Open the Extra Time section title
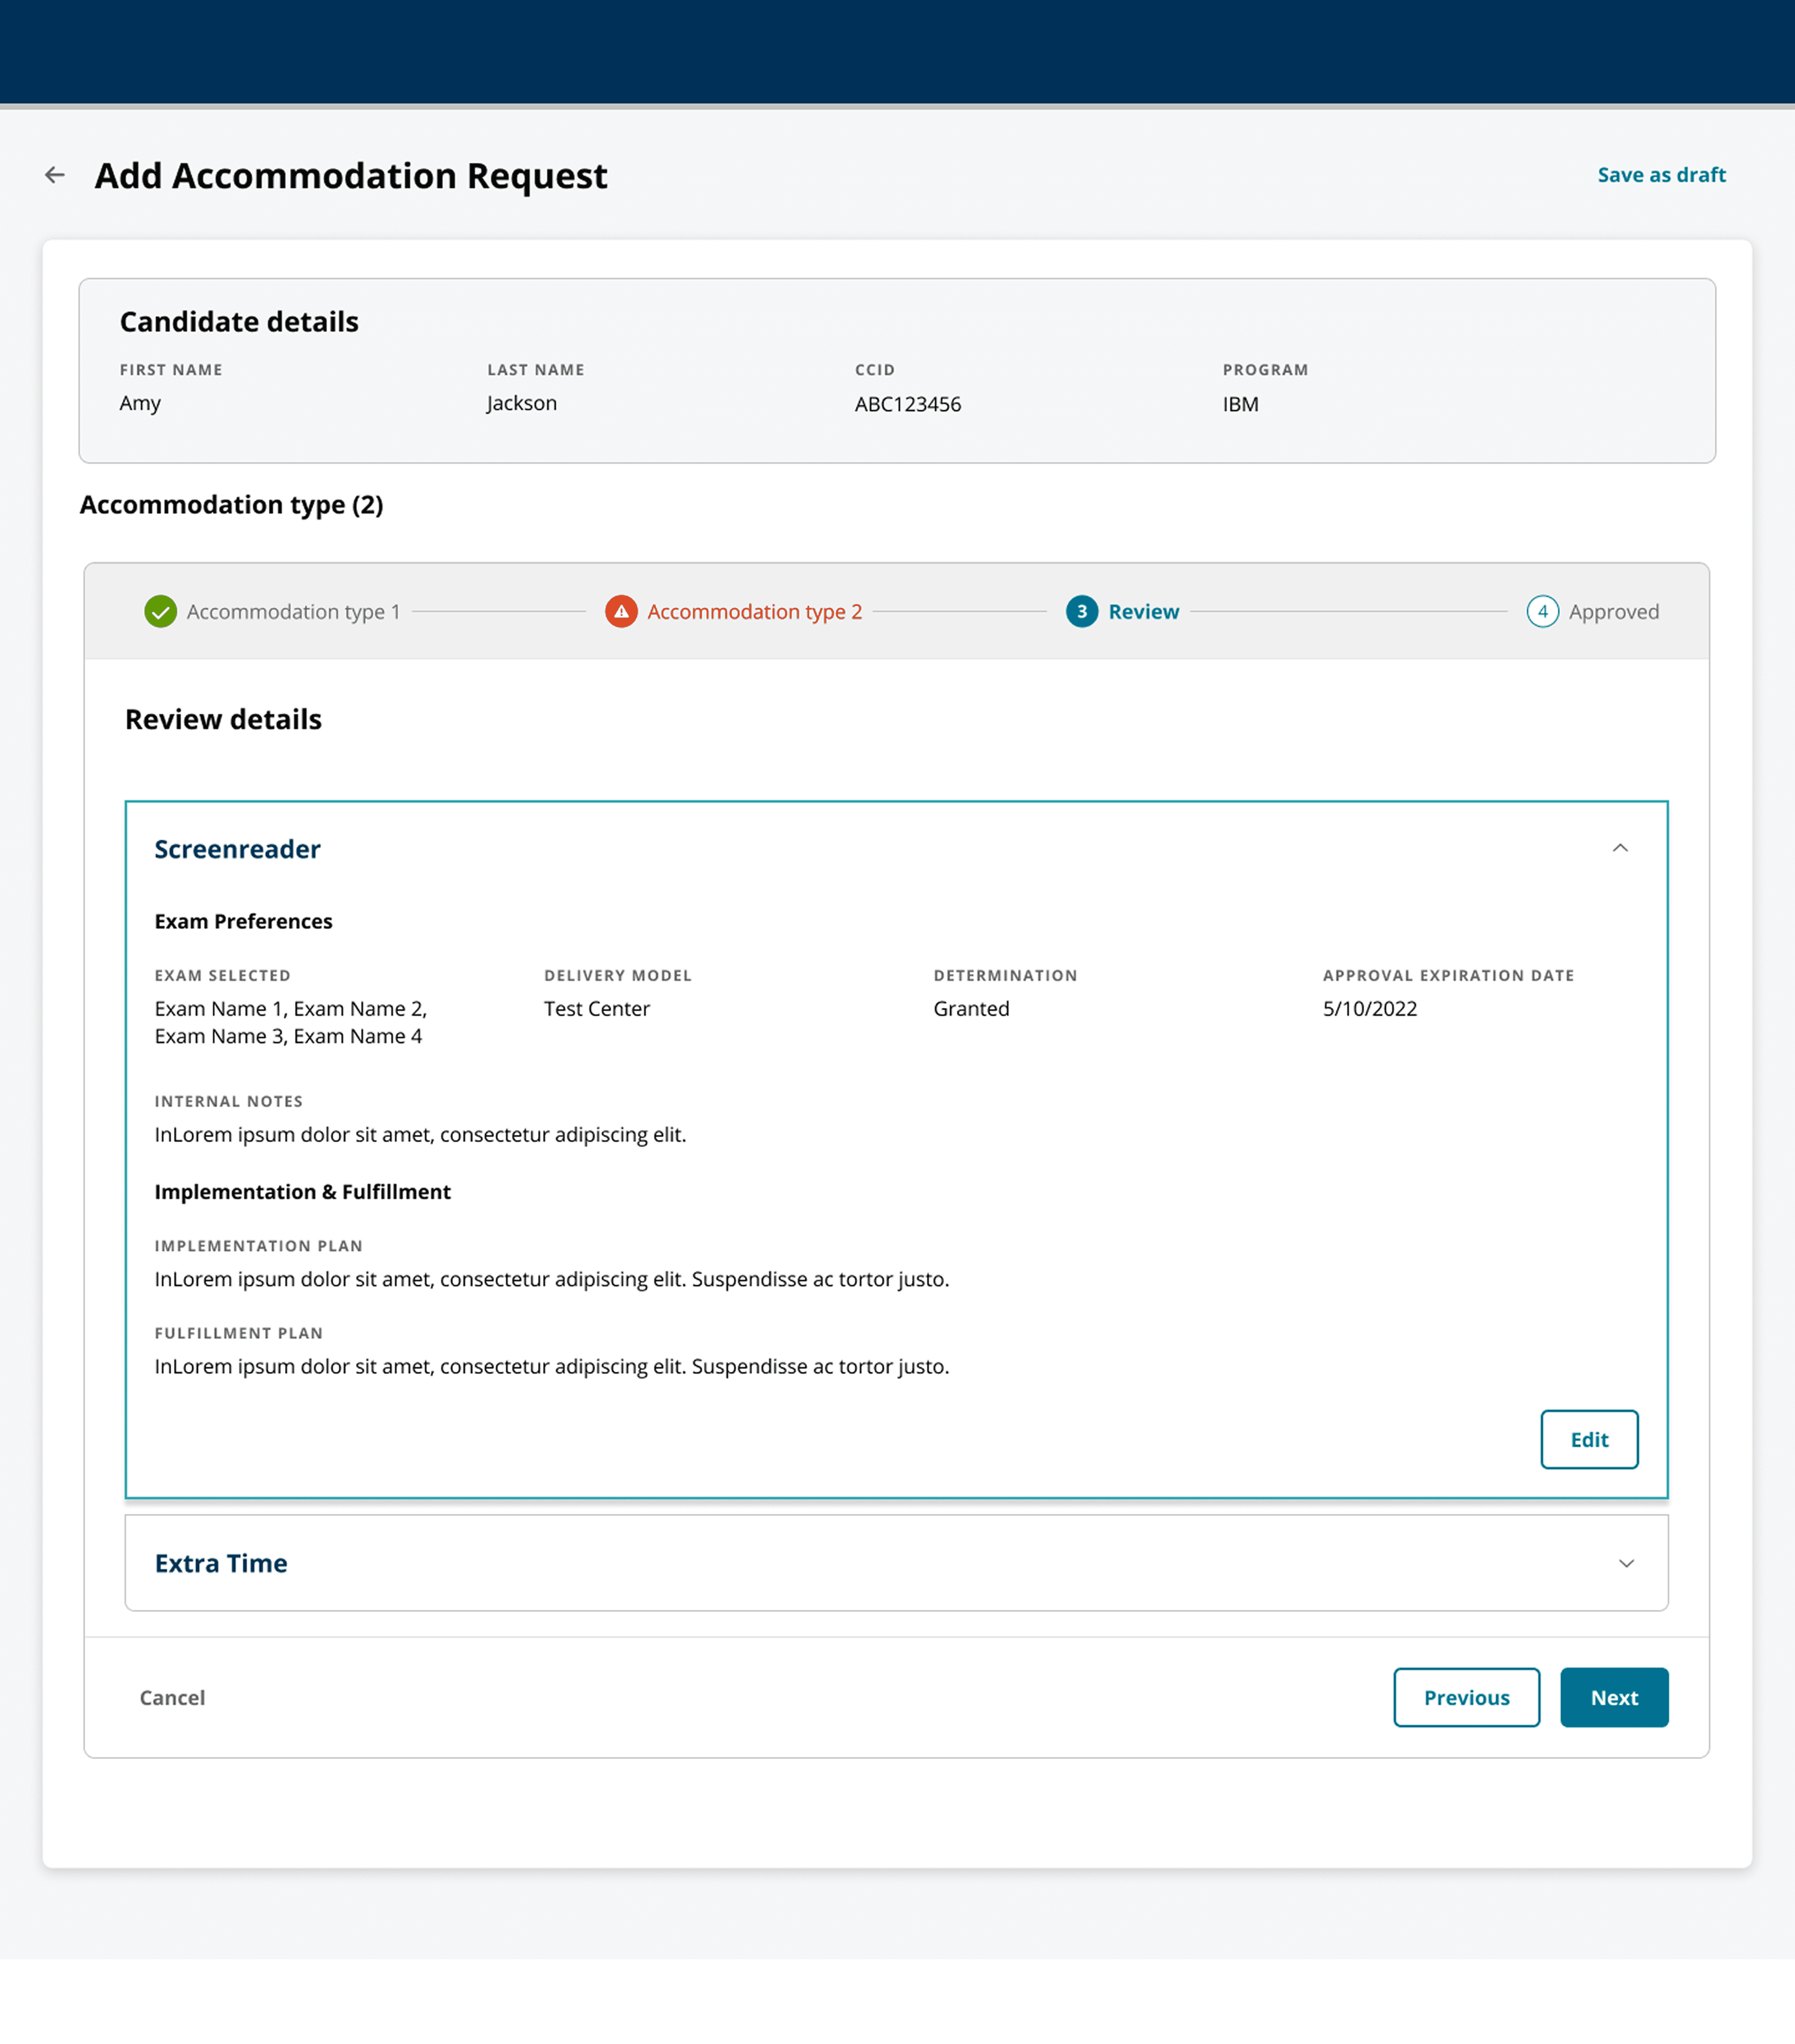1795x2044 pixels. point(221,1563)
